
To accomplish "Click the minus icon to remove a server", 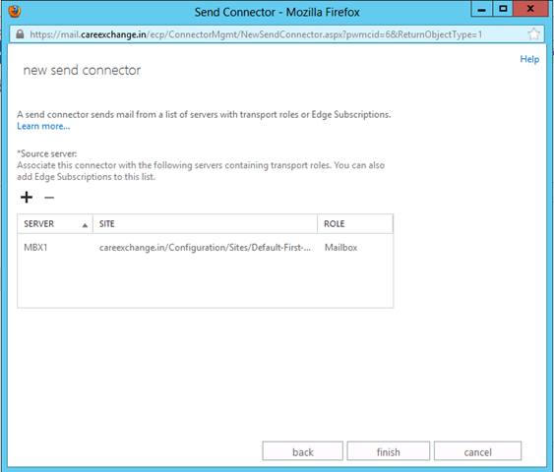I will [x=49, y=198].
